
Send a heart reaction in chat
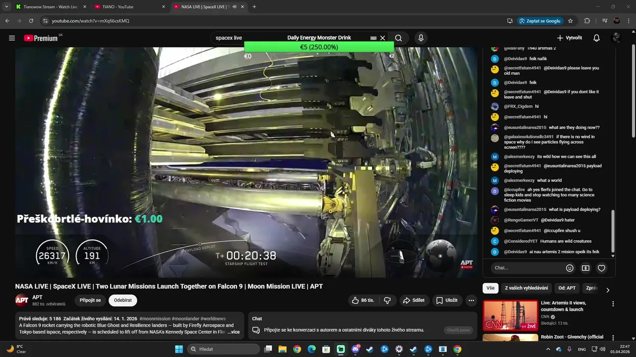pos(601,268)
